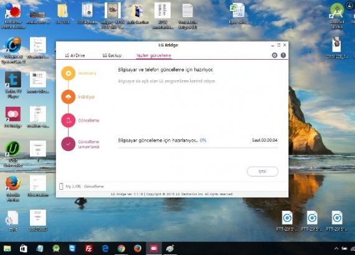The height and width of the screenshot is (255, 355).
Task: Open FileZilla from the taskbar
Action: click(88, 249)
